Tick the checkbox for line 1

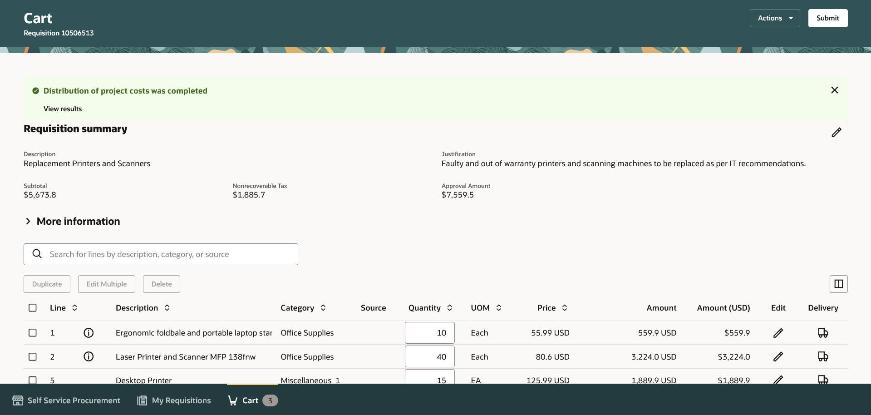point(33,333)
